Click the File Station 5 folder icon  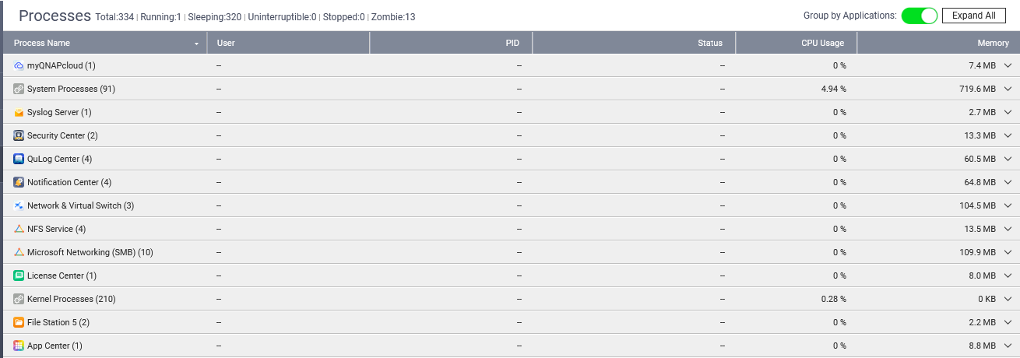coord(19,323)
